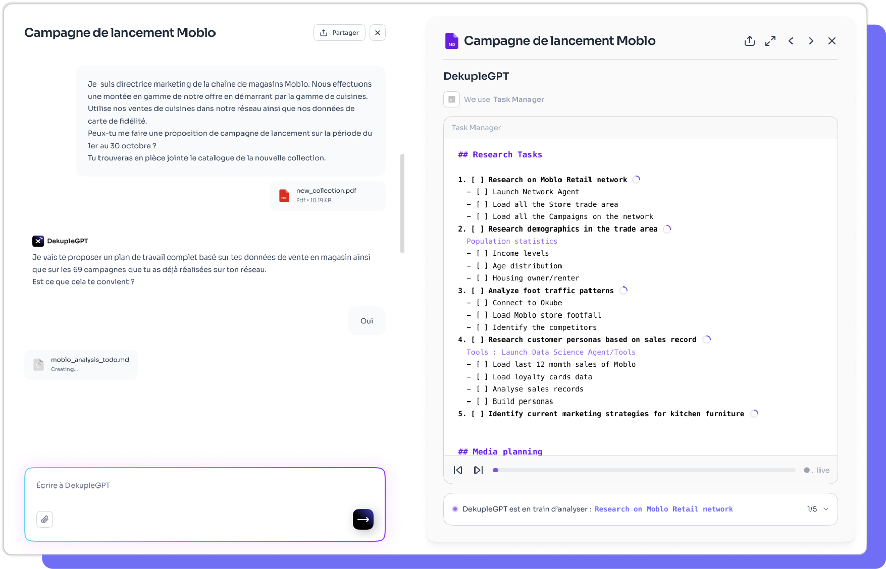Click the Research on Moblo Retail network status link
Screen dimensions: 886x569
point(663,509)
